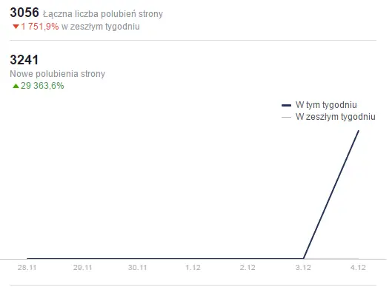Open 'Łączna liczba polubień strony' label
Screen dimensions: 392x287
click(103, 14)
